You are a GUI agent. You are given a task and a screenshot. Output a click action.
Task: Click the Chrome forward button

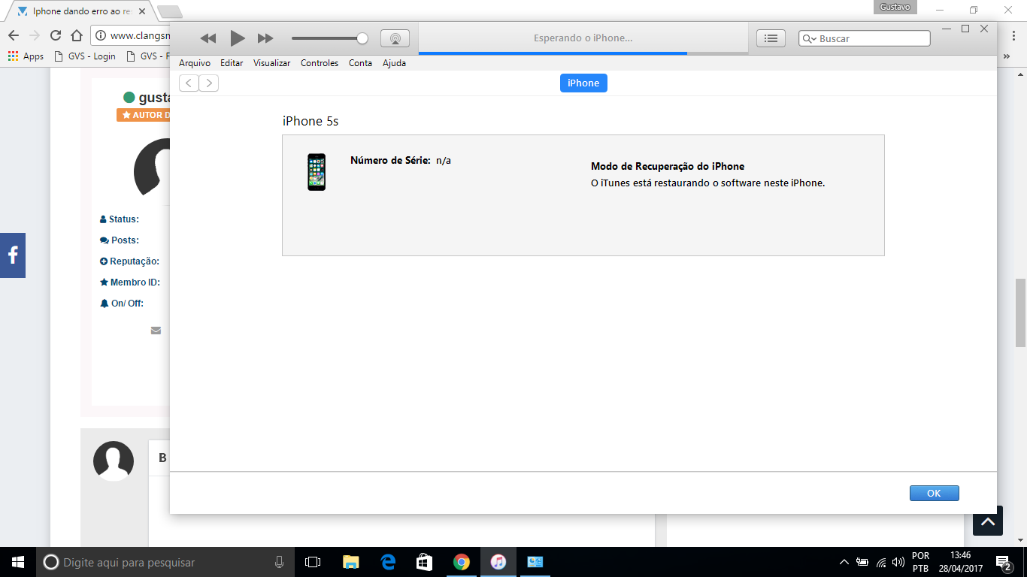point(34,35)
